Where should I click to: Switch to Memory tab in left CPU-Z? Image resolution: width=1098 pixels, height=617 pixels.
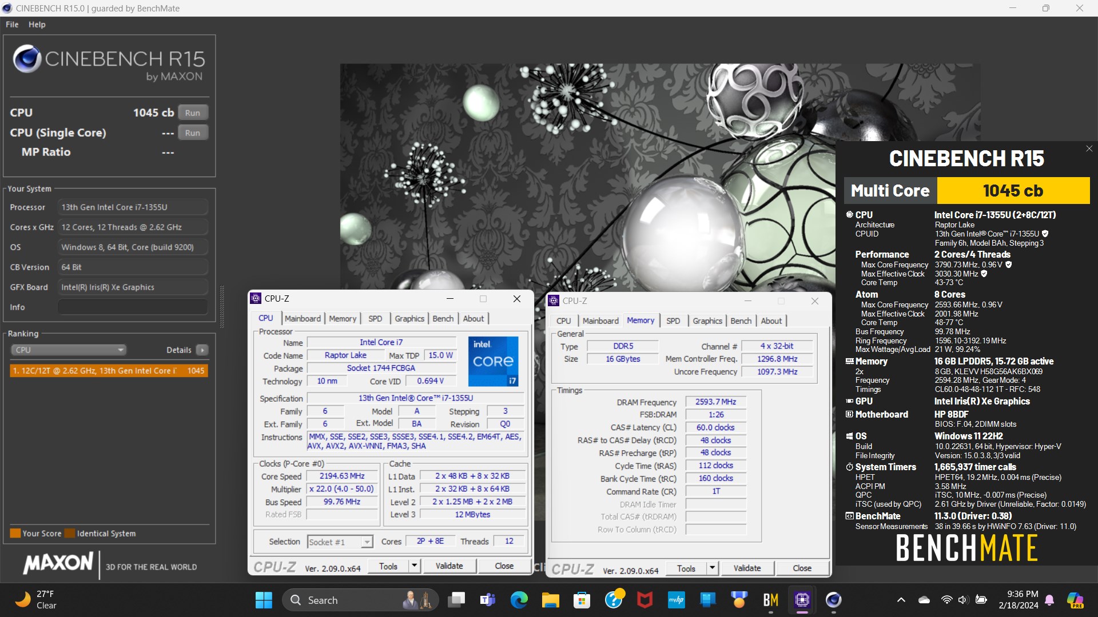tap(343, 319)
